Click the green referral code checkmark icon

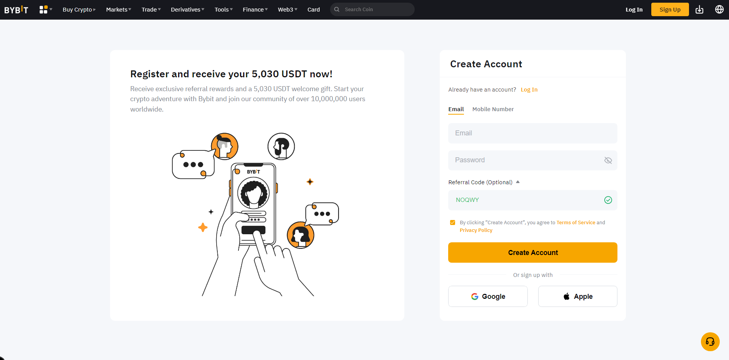[608, 200]
